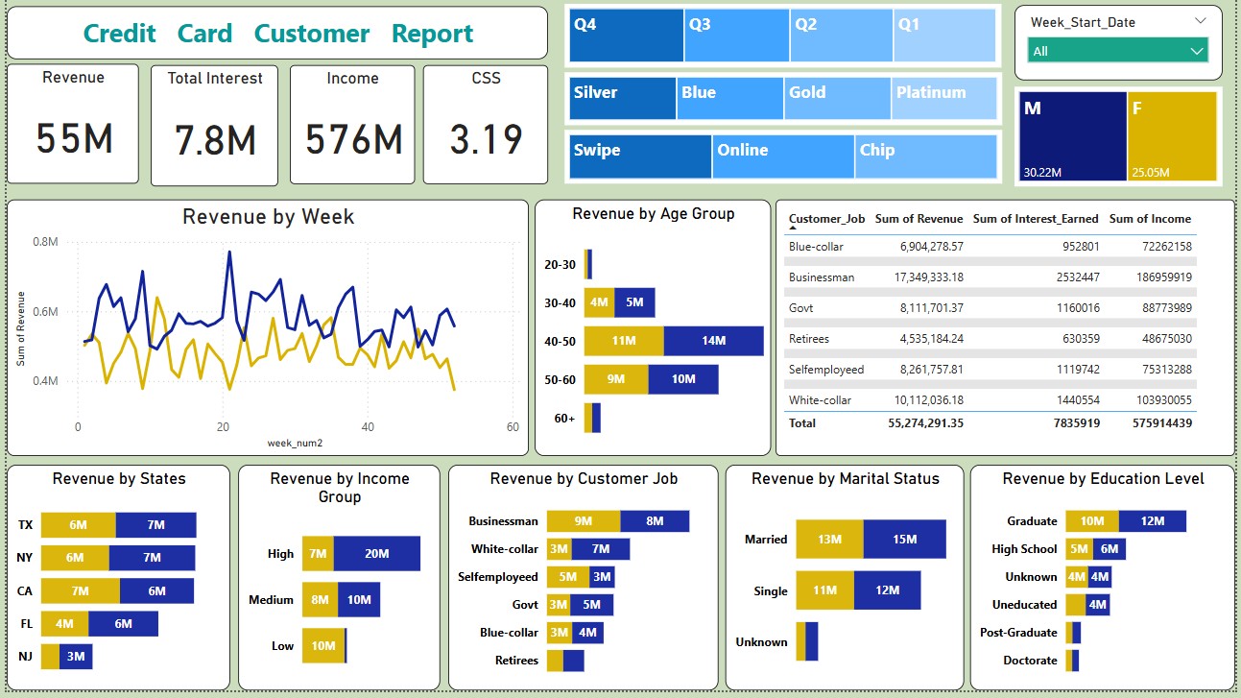Screen dimensions: 1241x698
Task: Select the Q4 quarter slicer tile
Action: 626,36
